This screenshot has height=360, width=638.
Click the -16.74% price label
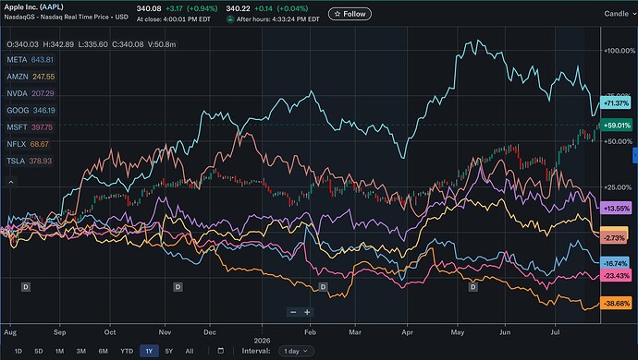[615, 263]
